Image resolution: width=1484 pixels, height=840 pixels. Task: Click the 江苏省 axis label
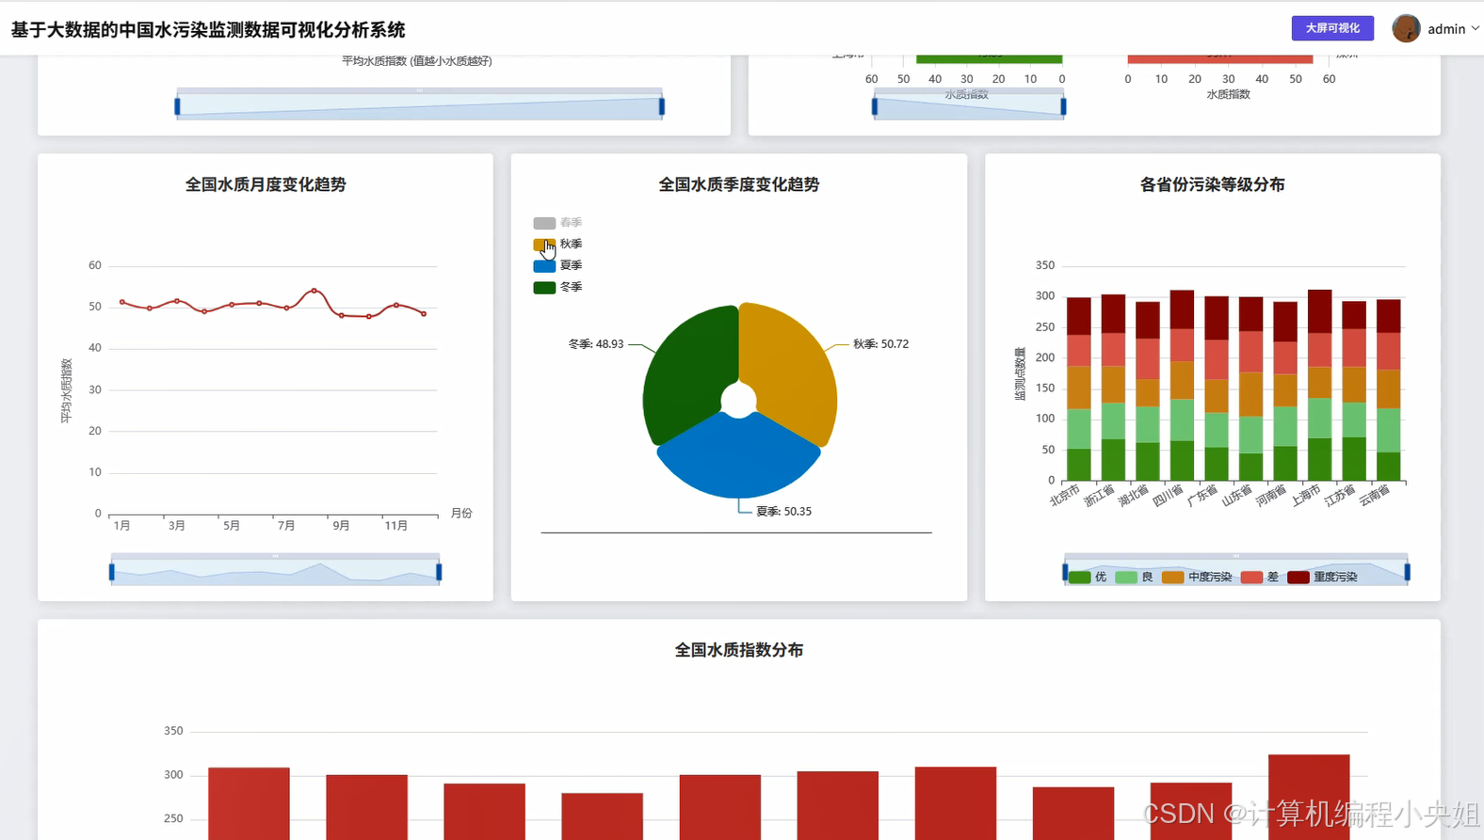pyautogui.click(x=1340, y=495)
